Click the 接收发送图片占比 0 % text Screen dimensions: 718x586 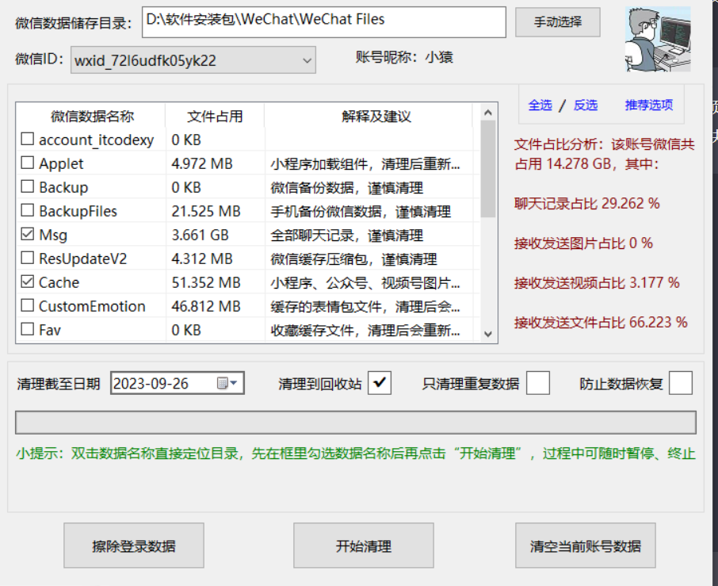[583, 243]
